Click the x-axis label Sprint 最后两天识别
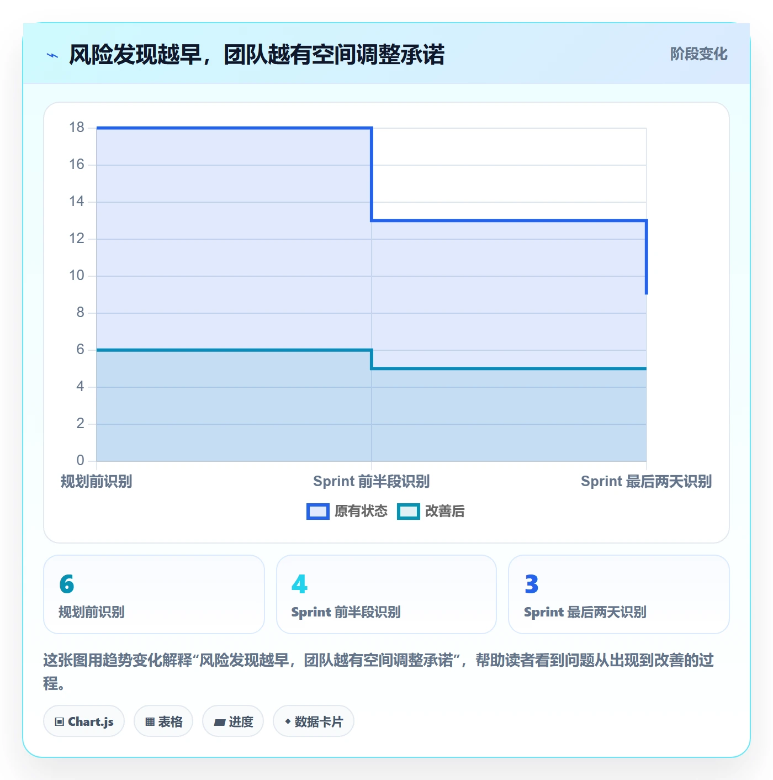This screenshot has height=780, width=773. [646, 482]
